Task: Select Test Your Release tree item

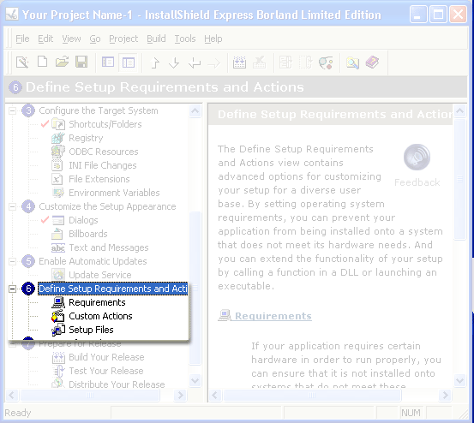Action: click(x=105, y=371)
